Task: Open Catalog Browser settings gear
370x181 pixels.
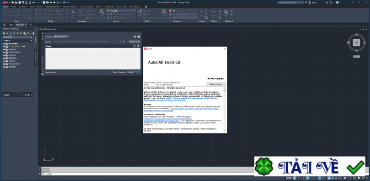Action: point(135,37)
